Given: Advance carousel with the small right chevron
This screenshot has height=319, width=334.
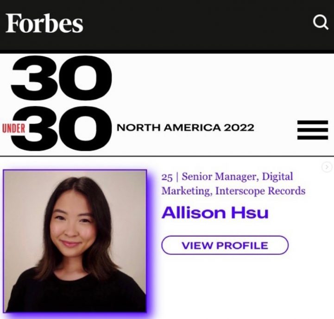Looking at the screenshot, I should (x=327, y=167).
